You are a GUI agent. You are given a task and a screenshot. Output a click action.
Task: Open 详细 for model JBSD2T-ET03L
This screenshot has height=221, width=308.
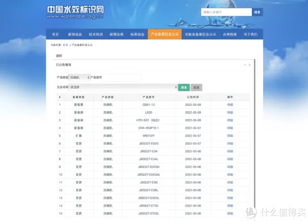pos(230,213)
